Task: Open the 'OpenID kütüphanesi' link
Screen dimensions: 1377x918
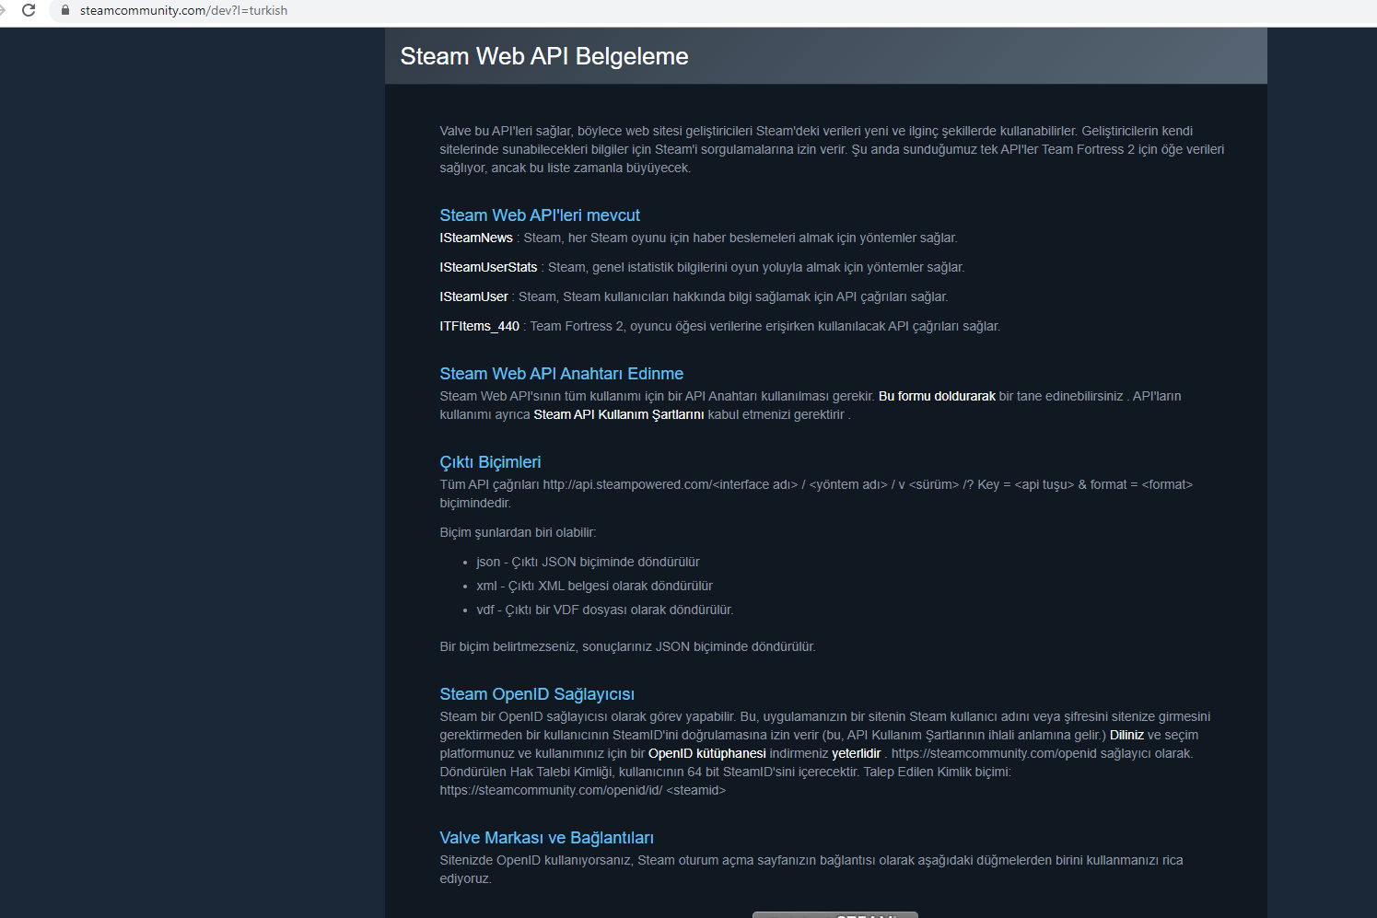Action: pos(707,753)
